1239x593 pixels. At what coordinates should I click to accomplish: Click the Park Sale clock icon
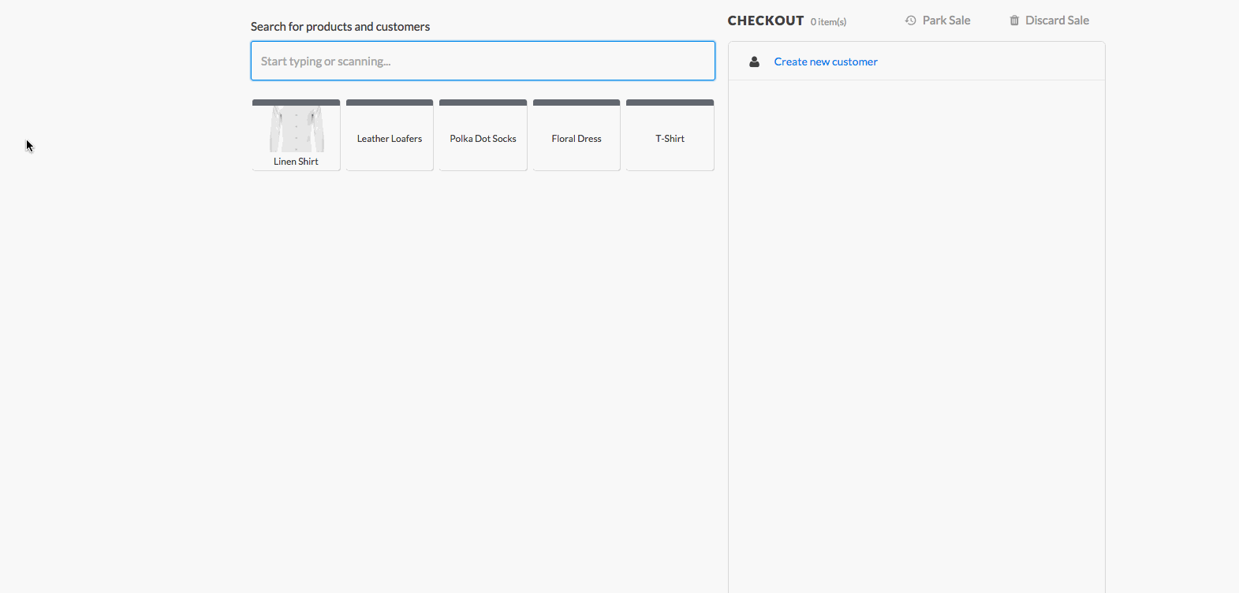click(x=911, y=21)
